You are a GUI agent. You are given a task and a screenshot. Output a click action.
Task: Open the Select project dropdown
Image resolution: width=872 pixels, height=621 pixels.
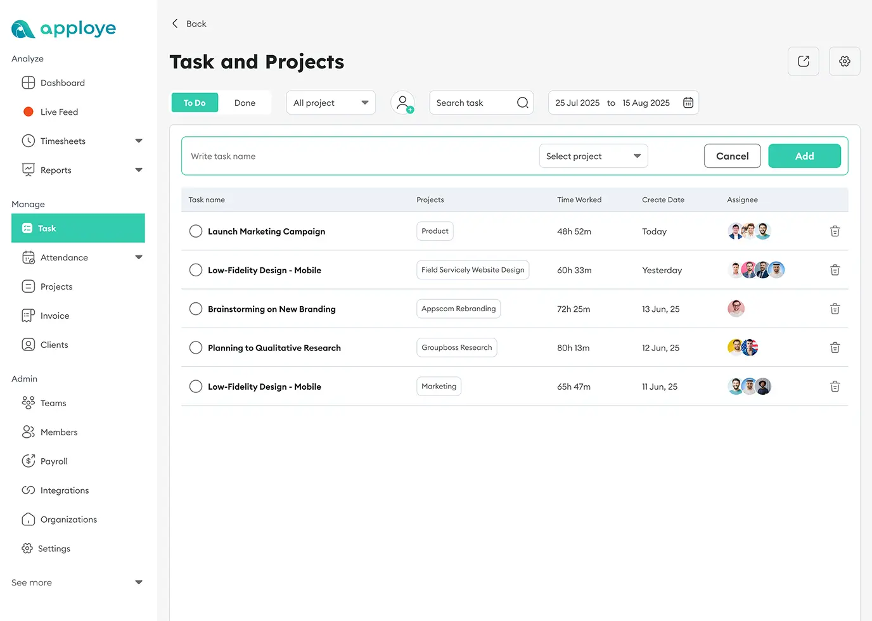593,156
